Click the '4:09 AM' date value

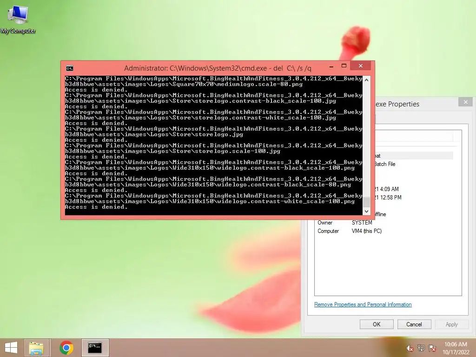click(390, 189)
